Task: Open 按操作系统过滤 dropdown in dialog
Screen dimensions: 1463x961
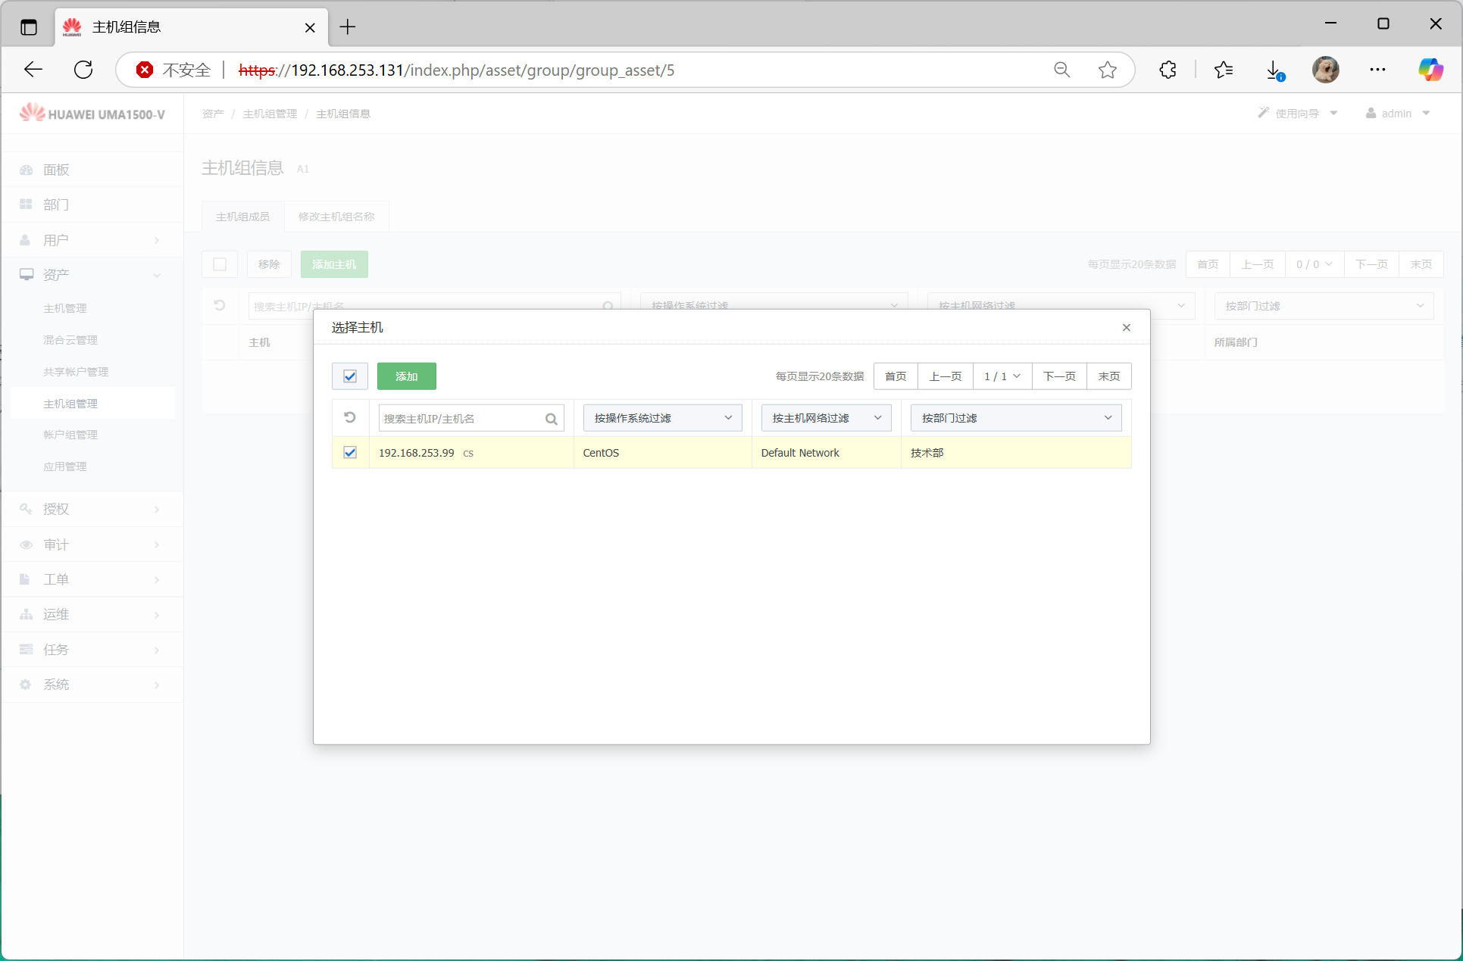Action: pyautogui.click(x=662, y=418)
